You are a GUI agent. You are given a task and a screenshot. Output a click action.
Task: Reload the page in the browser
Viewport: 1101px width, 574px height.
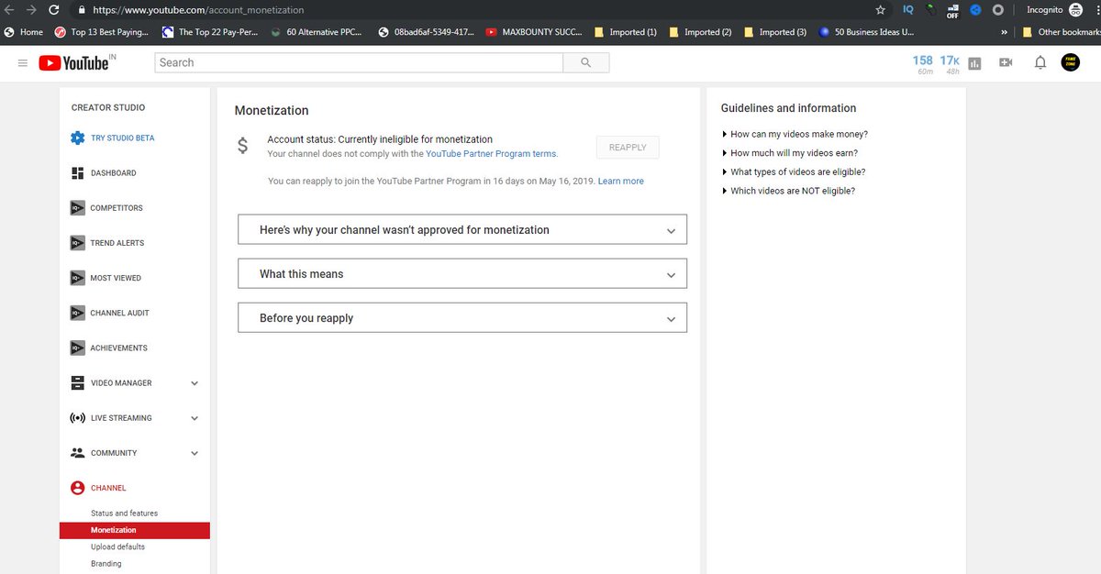click(54, 10)
